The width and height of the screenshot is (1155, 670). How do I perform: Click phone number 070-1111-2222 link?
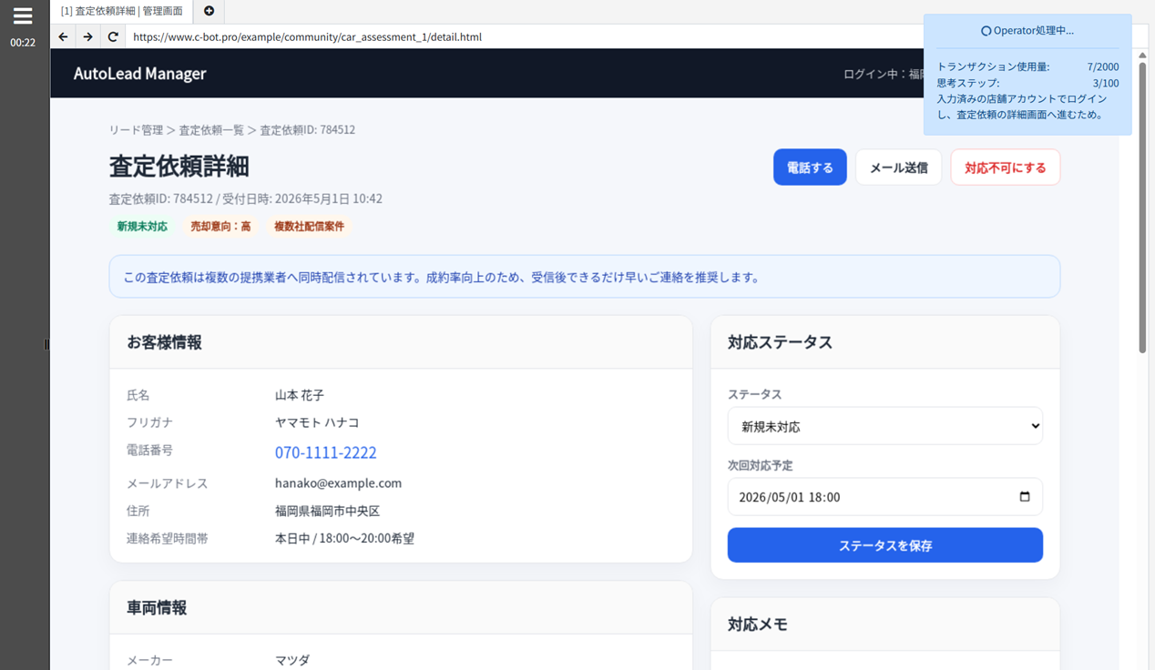[325, 452]
